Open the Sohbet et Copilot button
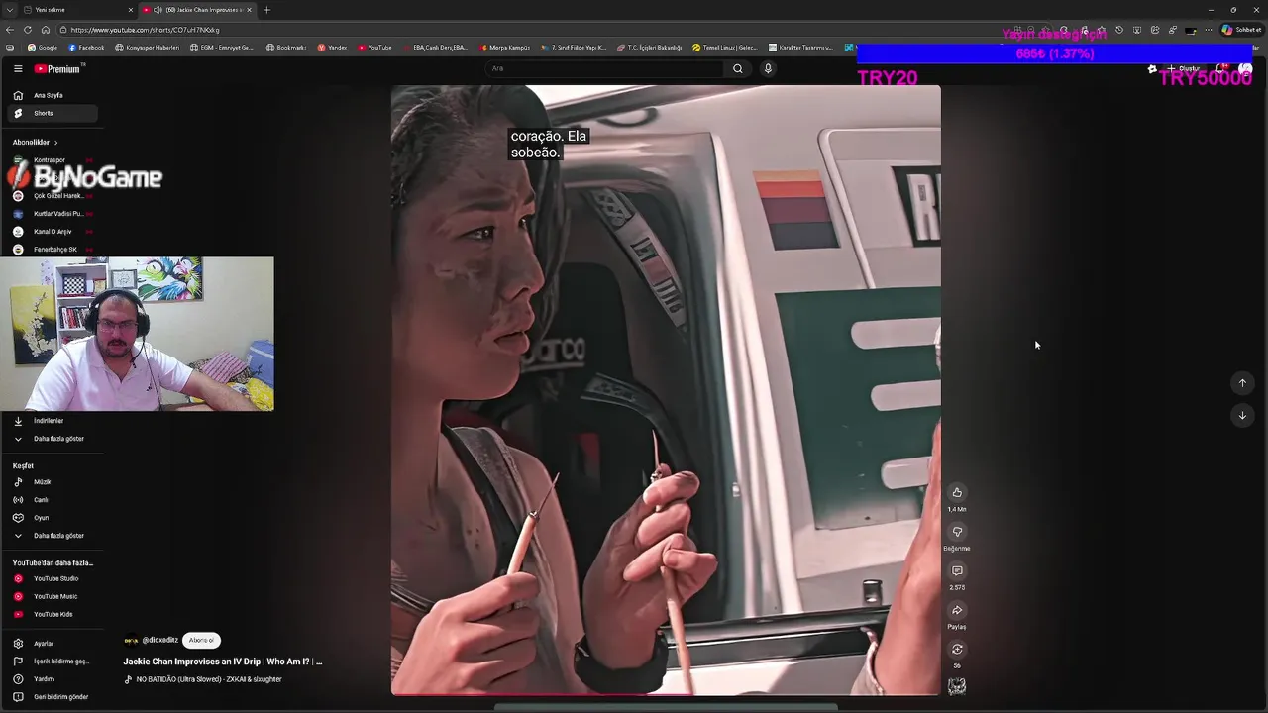This screenshot has height=713, width=1268. coord(1241,30)
